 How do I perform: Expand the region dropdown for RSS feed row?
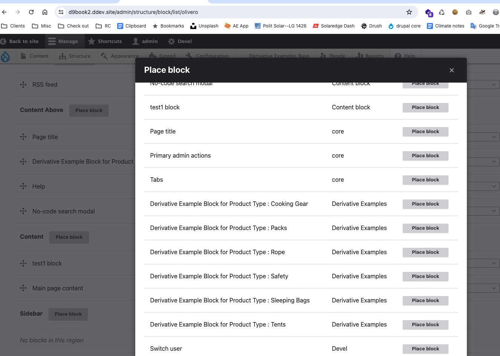click(494, 84)
